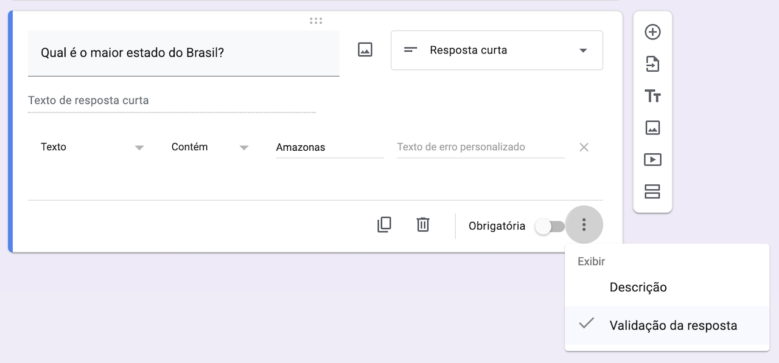This screenshot has width=779, height=363.
Task: Expand the Contém condition dropdown
Action: point(210,147)
